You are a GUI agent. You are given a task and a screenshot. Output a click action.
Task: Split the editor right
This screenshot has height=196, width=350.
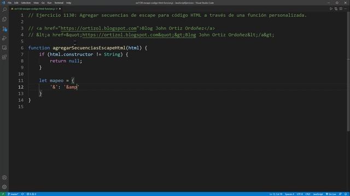[341, 9]
